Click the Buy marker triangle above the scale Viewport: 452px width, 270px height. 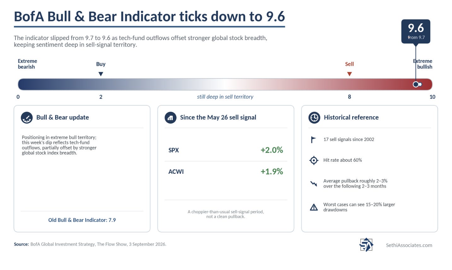101,74
